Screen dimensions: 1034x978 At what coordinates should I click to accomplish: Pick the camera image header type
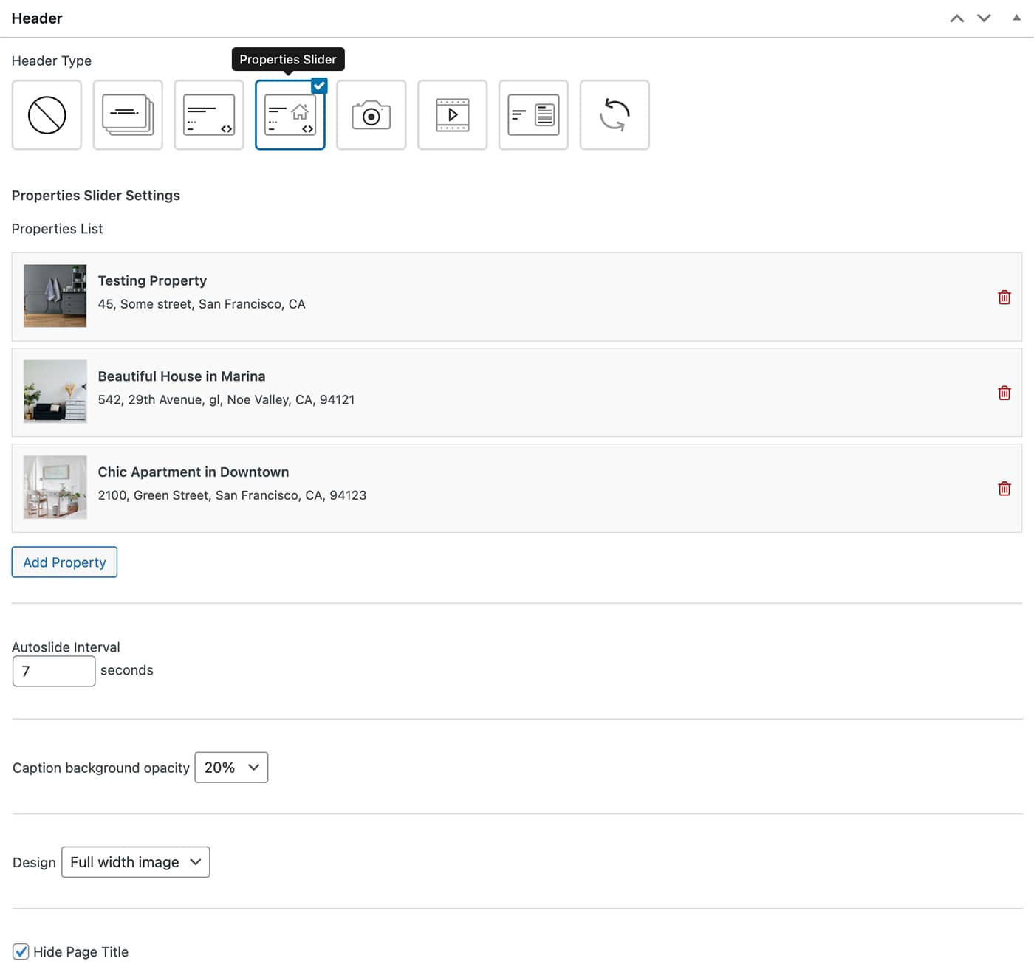click(x=371, y=115)
